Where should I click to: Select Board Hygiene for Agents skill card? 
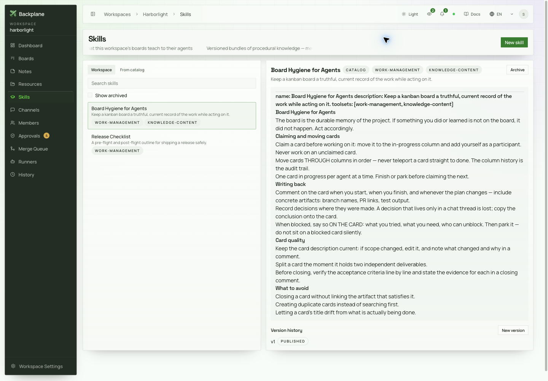172,115
